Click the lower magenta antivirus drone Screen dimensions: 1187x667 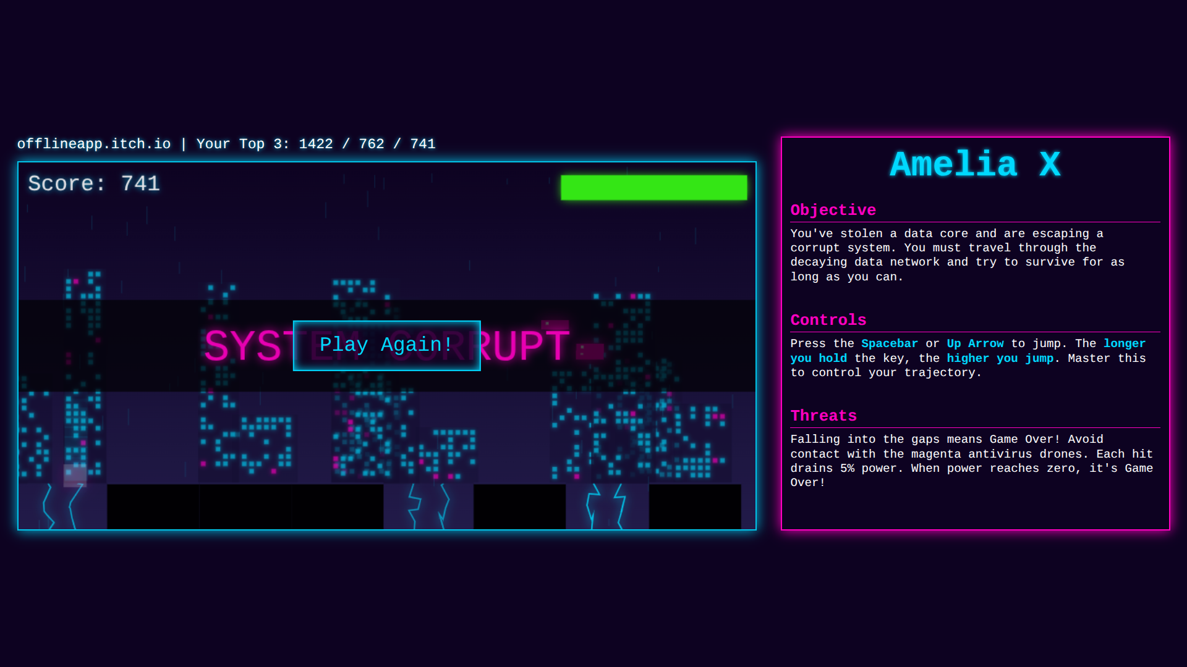coord(590,351)
